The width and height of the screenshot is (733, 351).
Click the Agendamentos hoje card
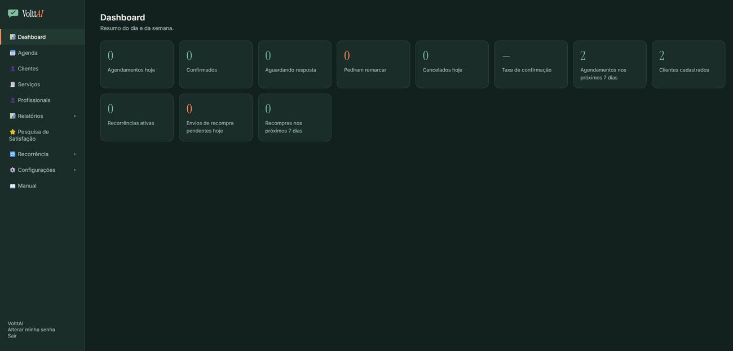(137, 64)
